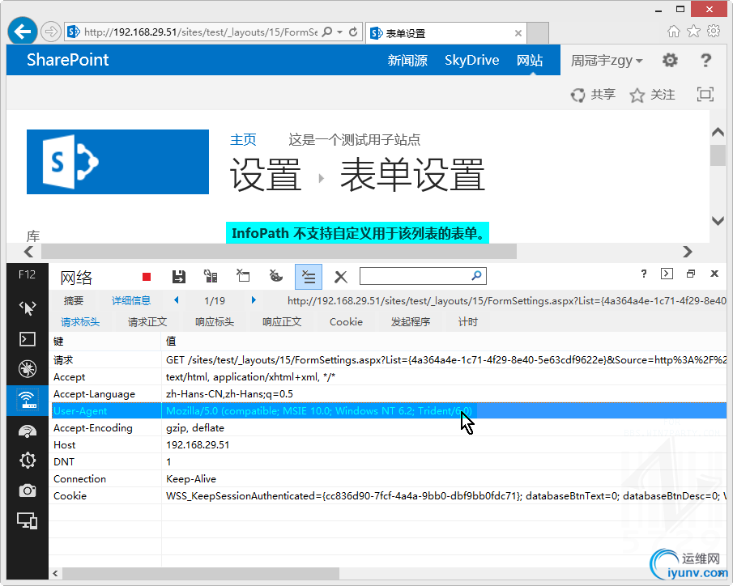The width and height of the screenshot is (733, 586).
Task: Select the 请求标头 tab
Action: (80, 322)
